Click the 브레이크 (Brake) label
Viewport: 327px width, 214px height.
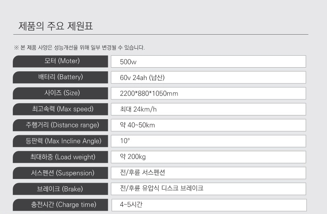pyautogui.click(x=60, y=189)
